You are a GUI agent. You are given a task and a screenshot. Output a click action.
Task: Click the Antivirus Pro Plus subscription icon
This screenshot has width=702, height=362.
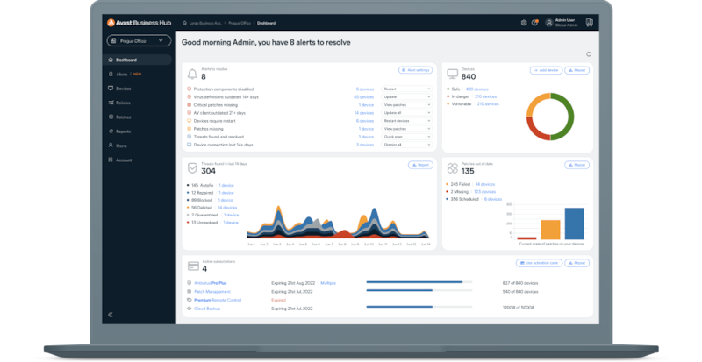click(x=189, y=283)
